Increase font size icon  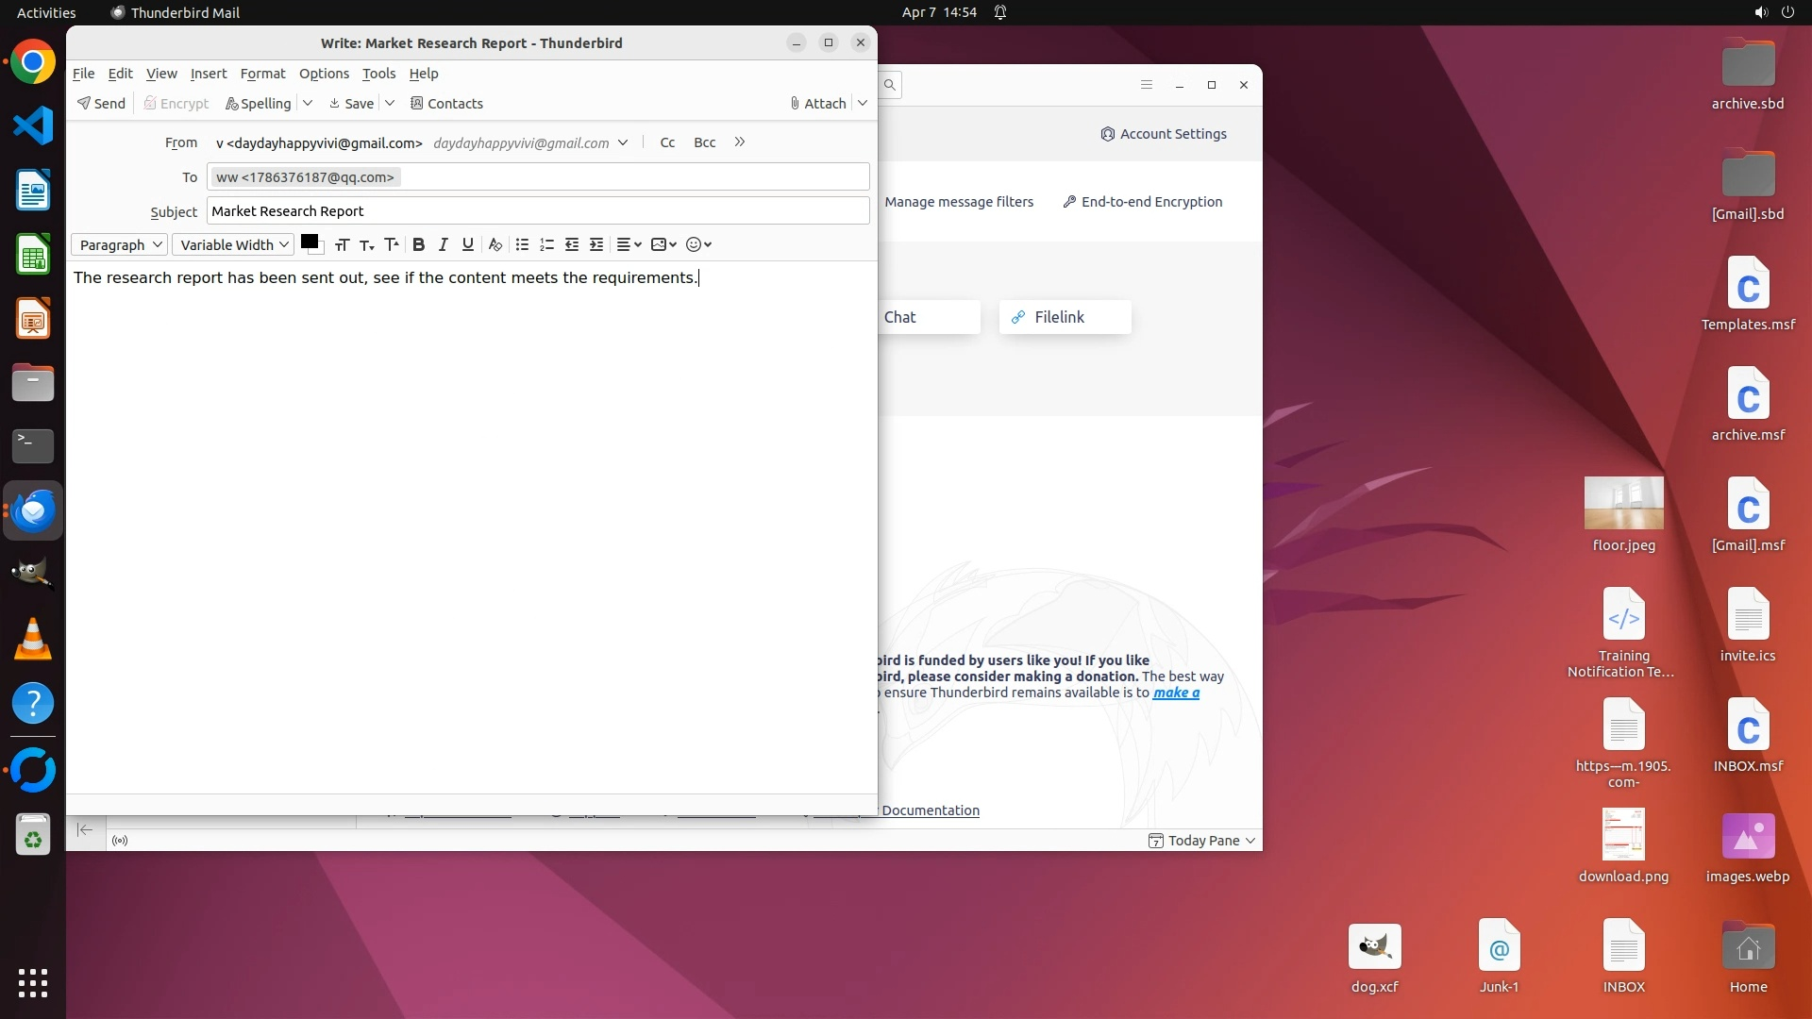tap(392, 244)
